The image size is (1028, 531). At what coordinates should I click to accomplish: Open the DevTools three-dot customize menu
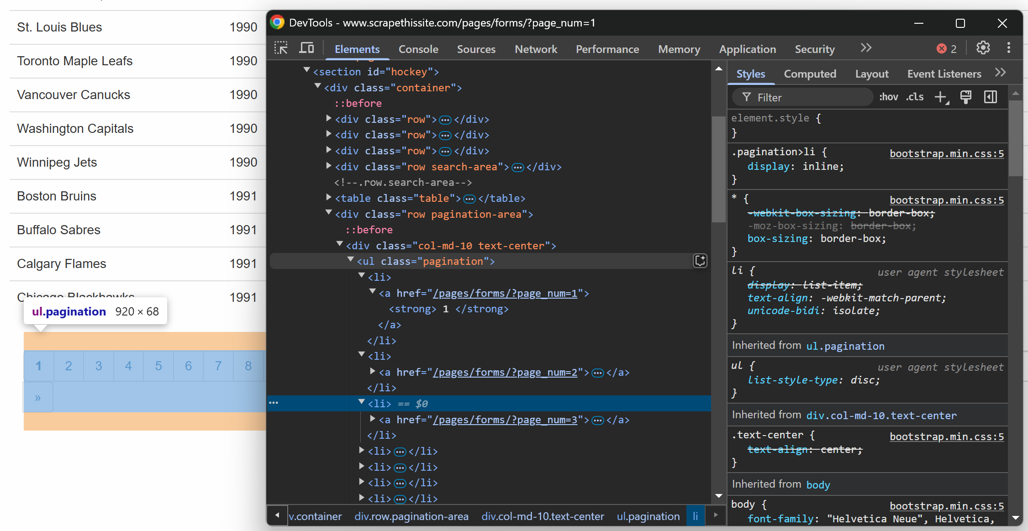pos(1009,48)
